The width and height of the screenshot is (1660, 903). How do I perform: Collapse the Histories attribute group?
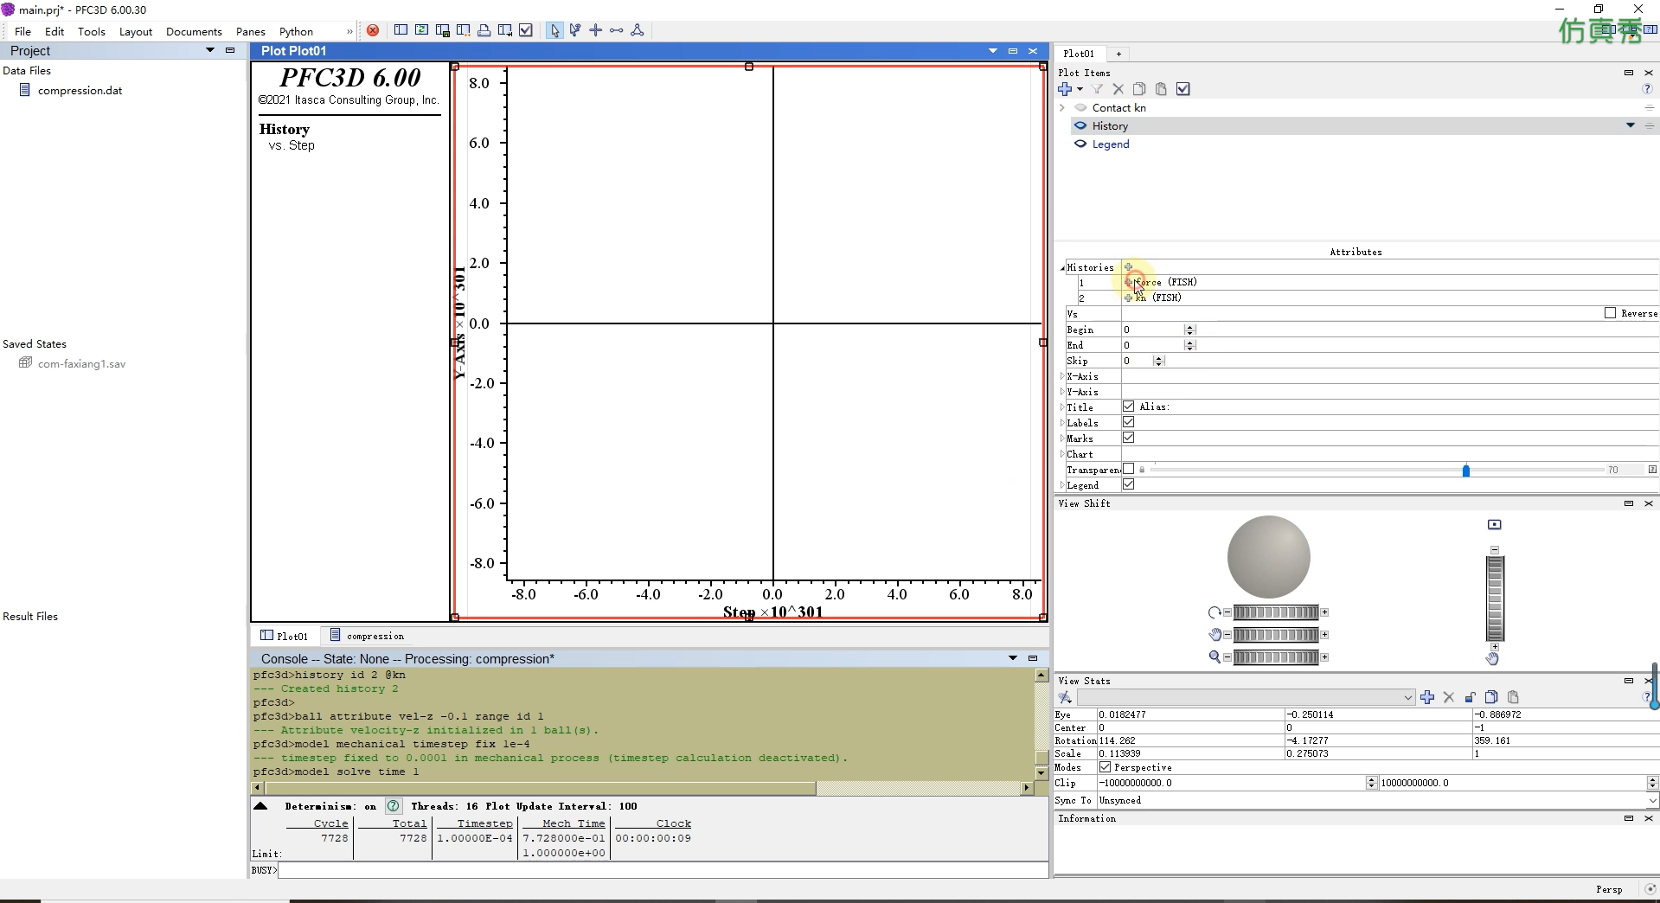(x=1062, y=268)
